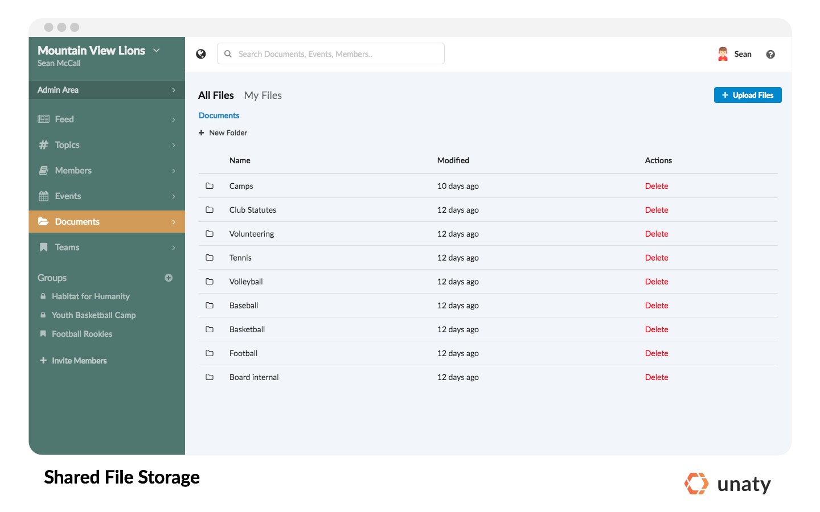Click the Tennis folder icon

(x=210, y=258)
